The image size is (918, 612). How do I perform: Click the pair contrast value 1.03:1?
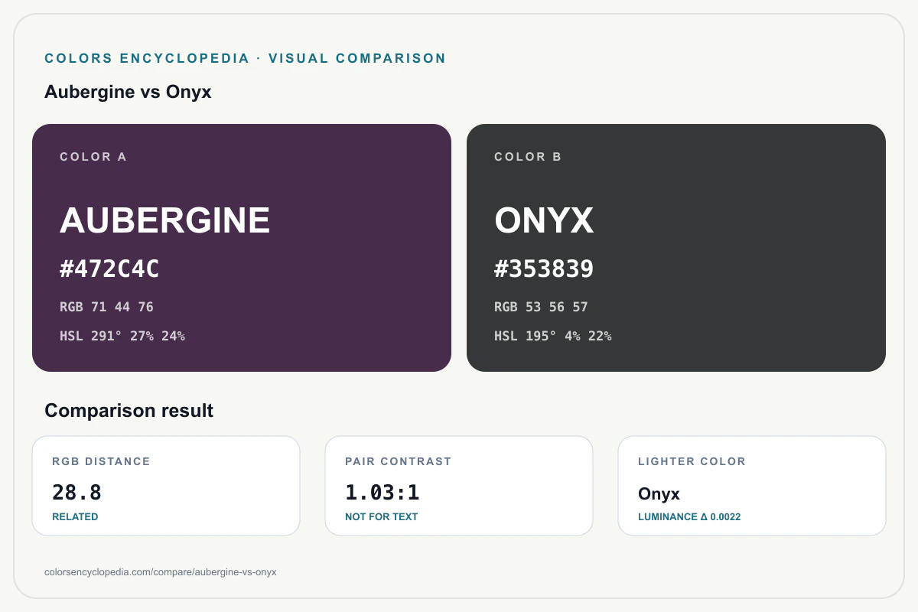[382, 493]
